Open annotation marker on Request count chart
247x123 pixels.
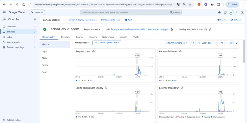[x=137, y=55]
